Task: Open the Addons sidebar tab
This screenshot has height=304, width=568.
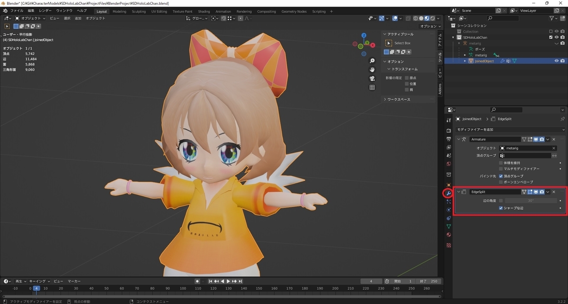Action: pyautogui.click(x=440, y=89)
